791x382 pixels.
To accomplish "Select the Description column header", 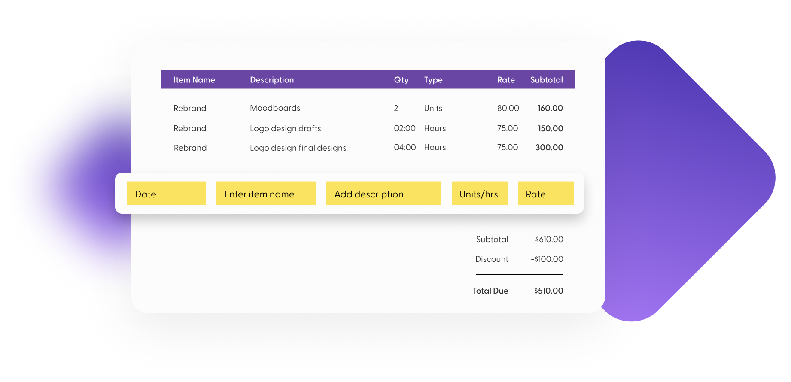I will coord(272,80).
